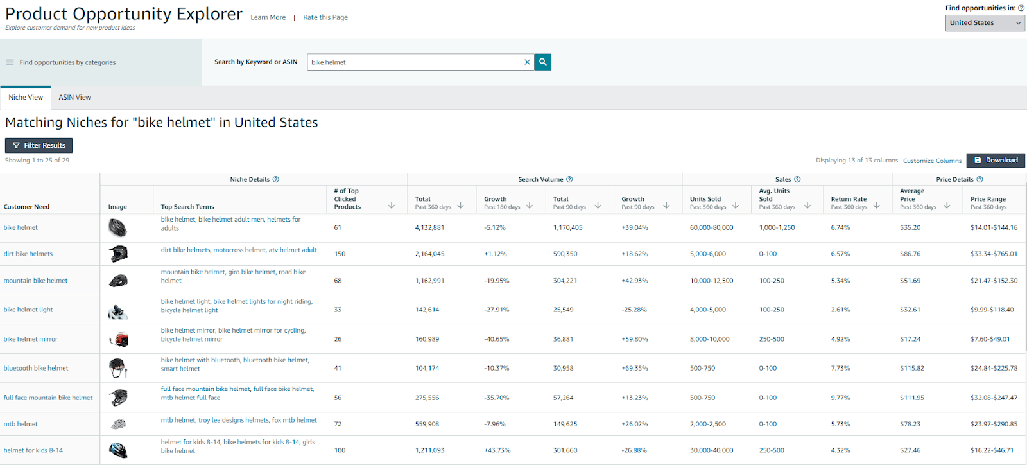
Task: Click search terms 'bike helmet, bike helmet adult men'
Action: click(230, 224)
